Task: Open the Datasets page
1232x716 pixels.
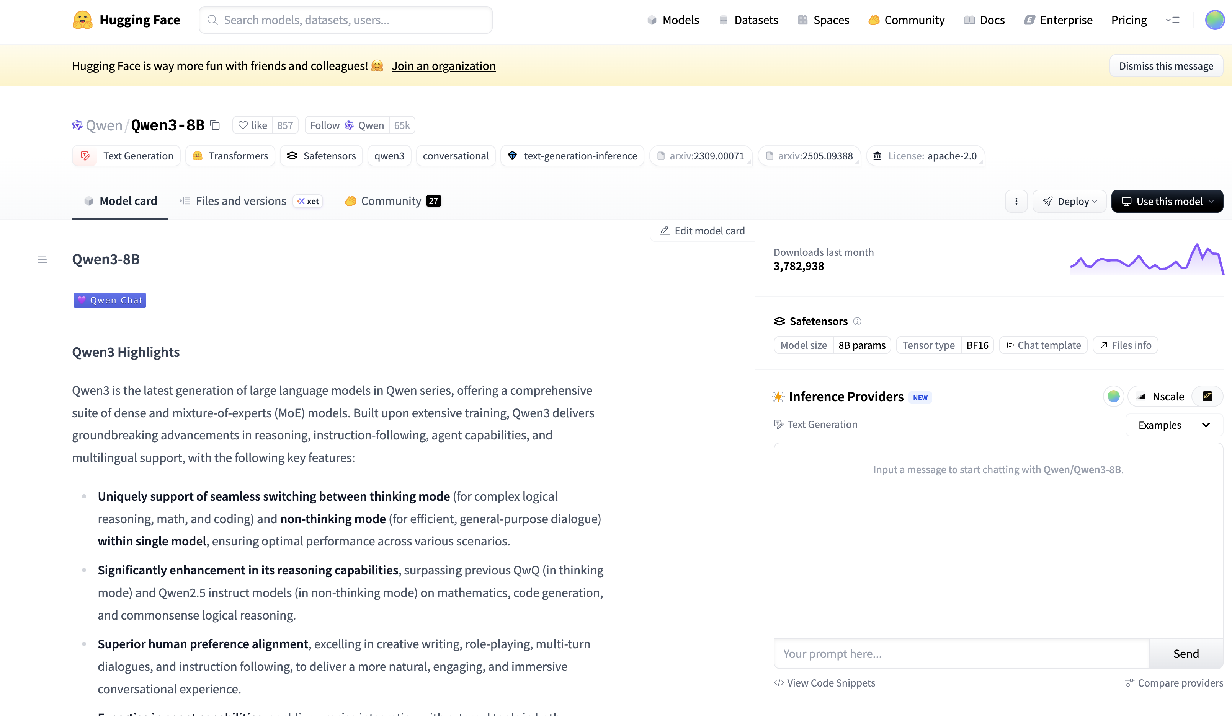Action: pos(748,20)
